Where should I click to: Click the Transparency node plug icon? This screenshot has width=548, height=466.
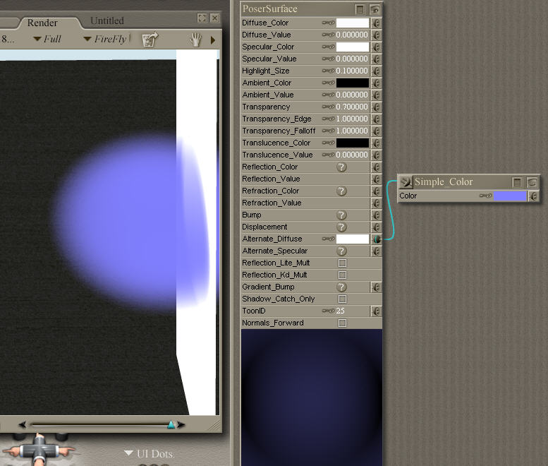[x=376, y=107]
